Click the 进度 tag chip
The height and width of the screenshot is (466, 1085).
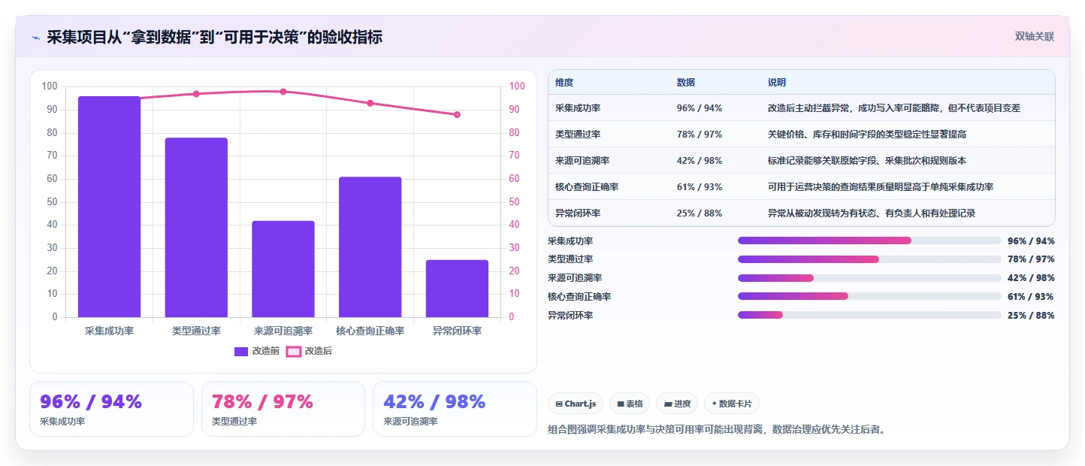point(677,404)
